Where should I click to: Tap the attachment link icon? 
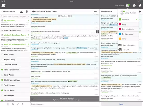click(x=18, y=104)
